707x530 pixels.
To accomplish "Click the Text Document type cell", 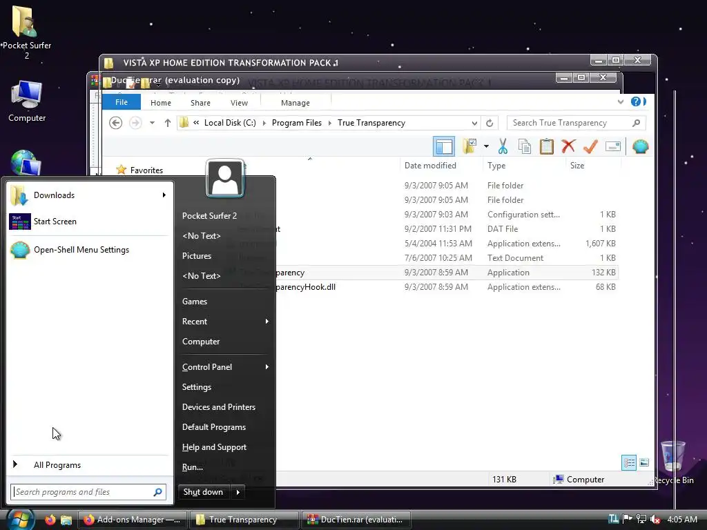I will 515,258.
